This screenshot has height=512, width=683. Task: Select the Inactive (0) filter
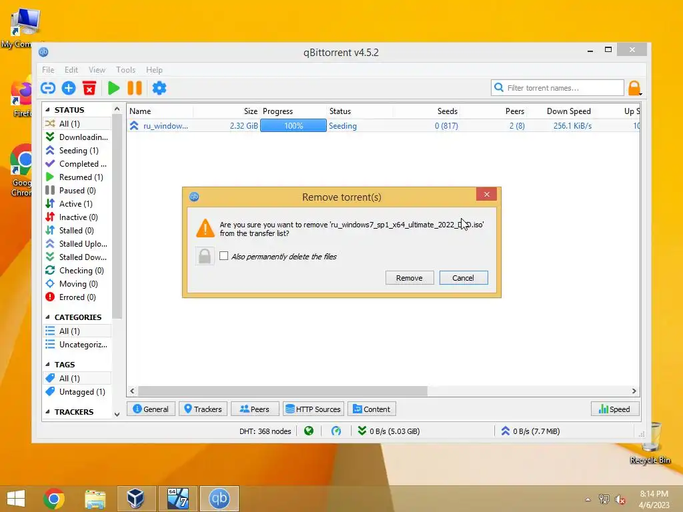[77, 217]
